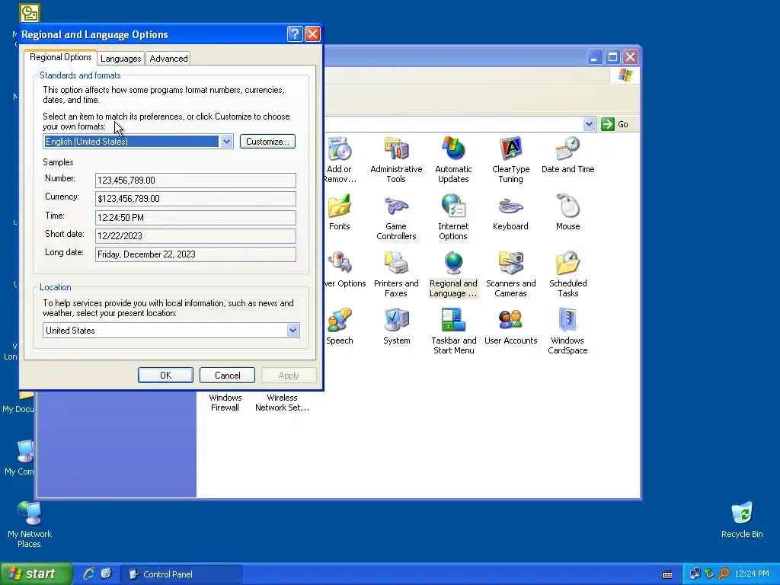Image resolution: width=780 pixels, height=585 pixels.
Task: Open Power Options icon
Action: [x=340, y=263]
